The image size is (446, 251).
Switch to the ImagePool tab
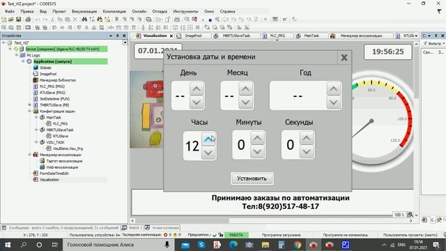(193, 36)
